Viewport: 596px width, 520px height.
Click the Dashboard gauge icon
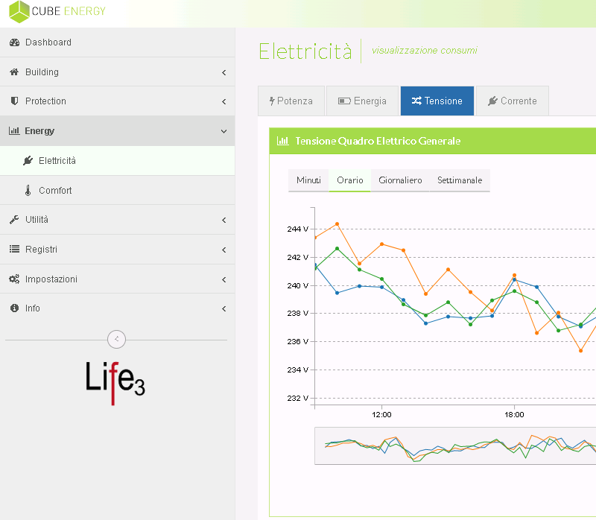coord(14,42)
